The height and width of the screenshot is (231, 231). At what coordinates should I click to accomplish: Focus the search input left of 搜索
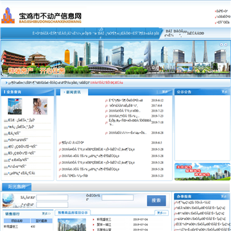(x=117, y=198)
